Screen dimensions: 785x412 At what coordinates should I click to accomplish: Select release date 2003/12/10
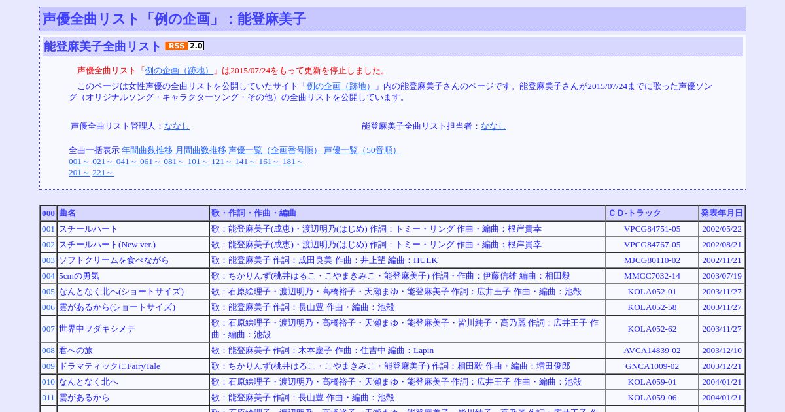pyautogui.click(x=722, y=351)
